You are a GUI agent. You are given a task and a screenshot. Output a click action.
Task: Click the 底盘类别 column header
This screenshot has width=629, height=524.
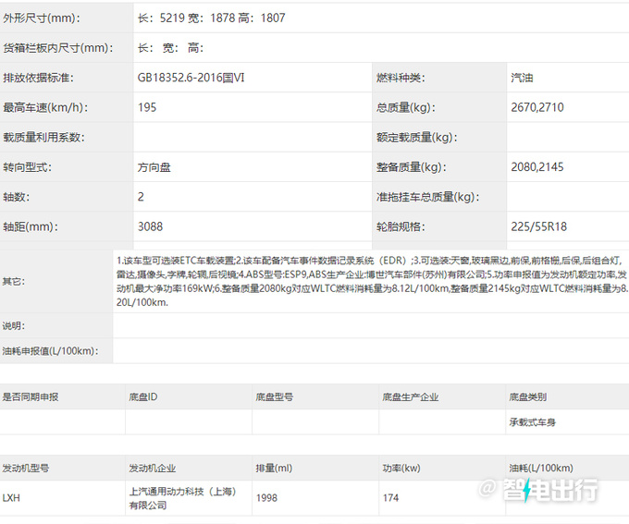(528, 397)
